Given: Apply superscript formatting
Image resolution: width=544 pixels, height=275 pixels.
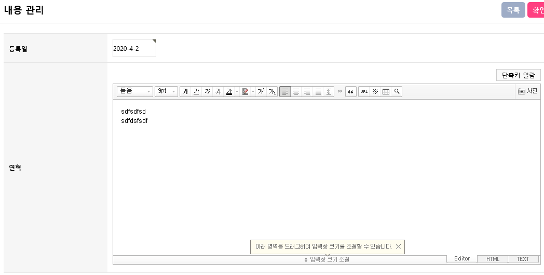Looking at the screenshot, I should pos(261,91).
